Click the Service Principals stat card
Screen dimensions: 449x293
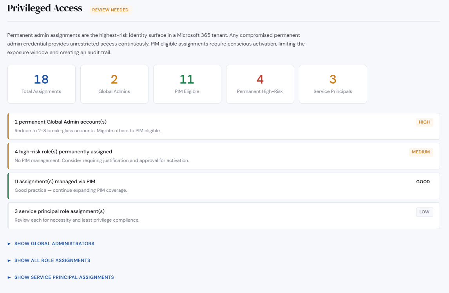(333, 84)
